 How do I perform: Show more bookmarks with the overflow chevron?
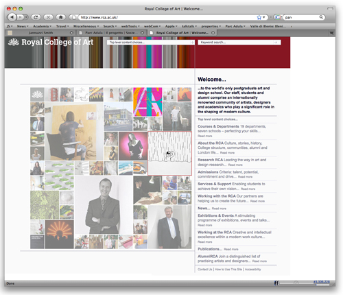(x=291, y=27)
